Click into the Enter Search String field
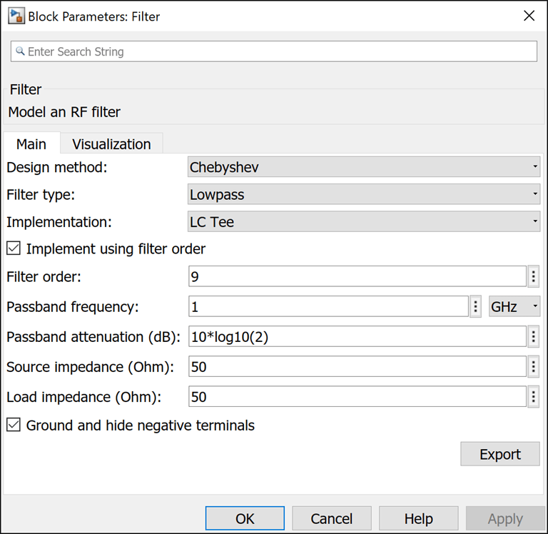Screen dimensions: 548x534 [x=278, y=51]
